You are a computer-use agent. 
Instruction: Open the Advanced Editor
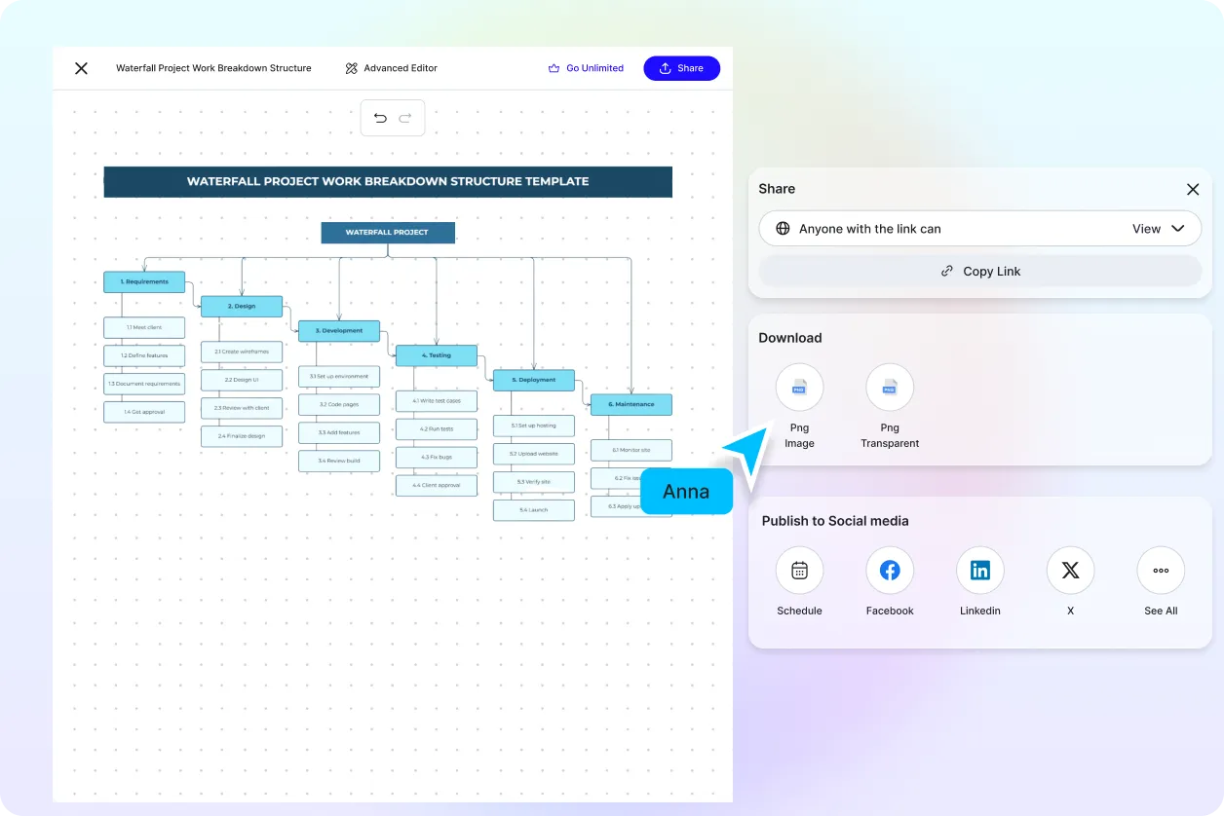click(391, 68)
